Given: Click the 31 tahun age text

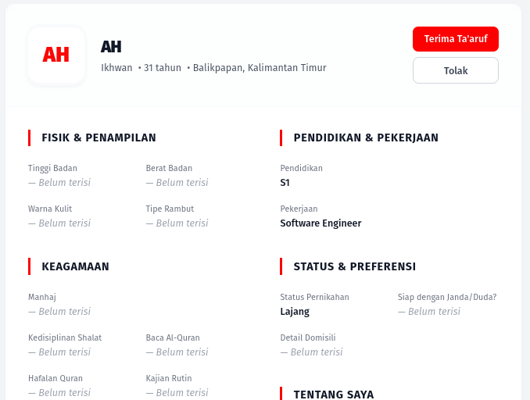Looking at the screenshot, I should [x=163, y=68].
